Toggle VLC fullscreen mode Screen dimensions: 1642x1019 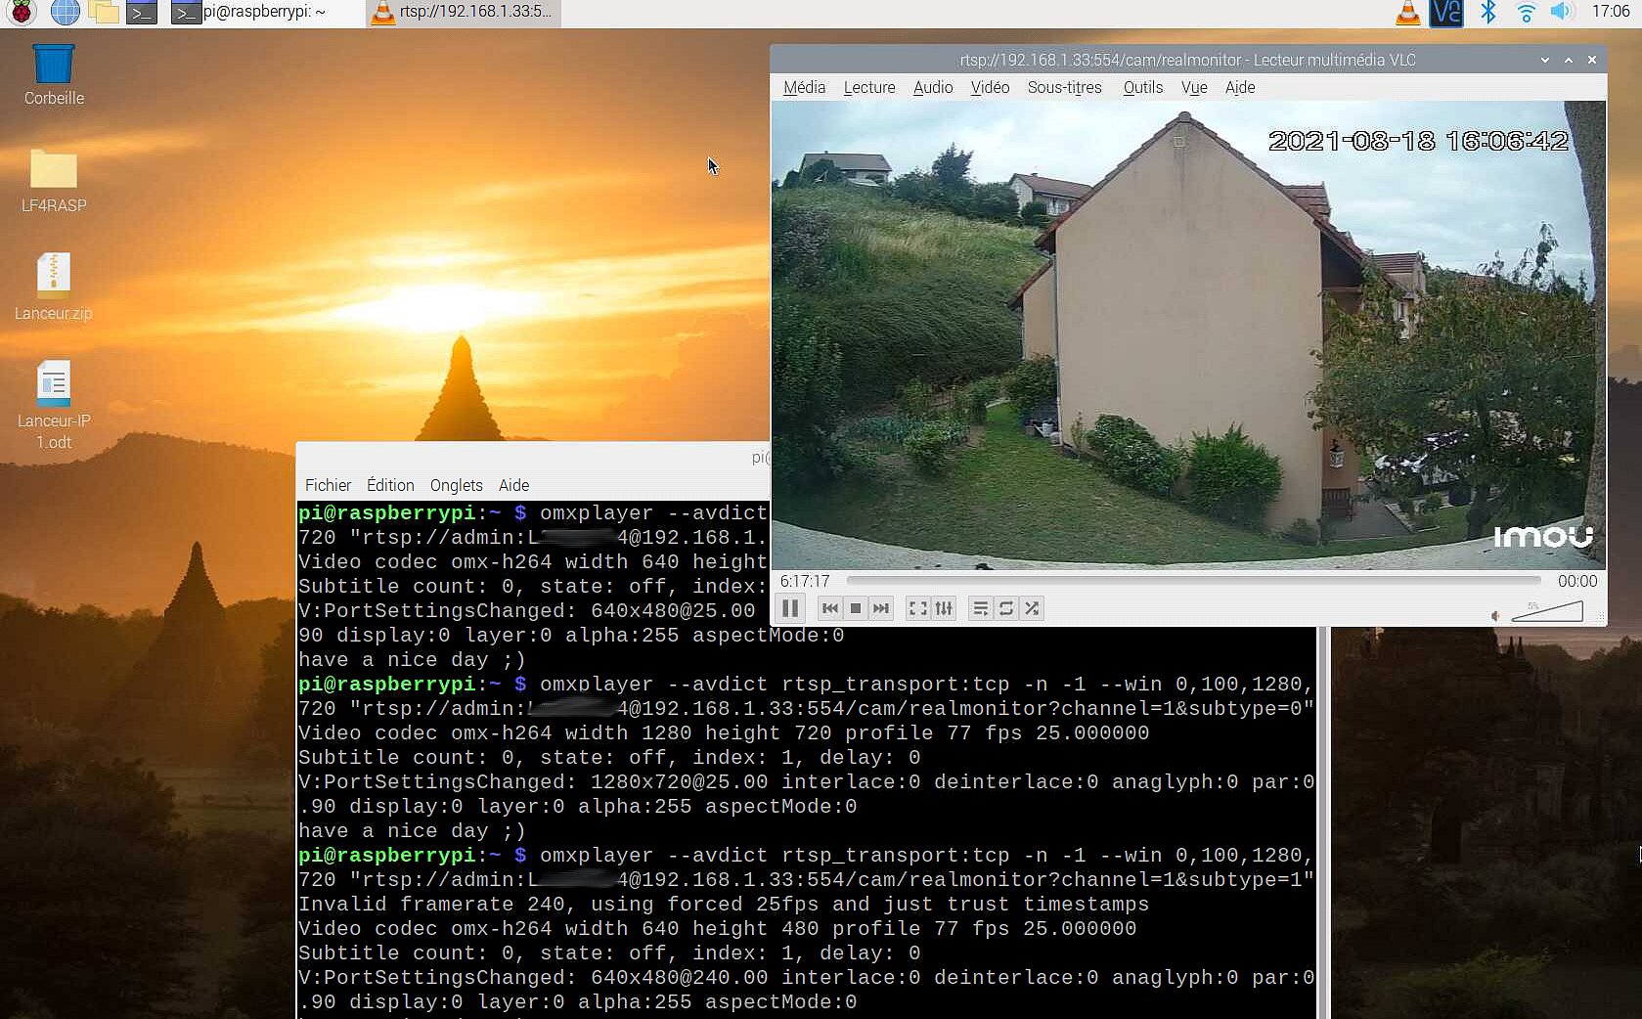tap(917, 608)
